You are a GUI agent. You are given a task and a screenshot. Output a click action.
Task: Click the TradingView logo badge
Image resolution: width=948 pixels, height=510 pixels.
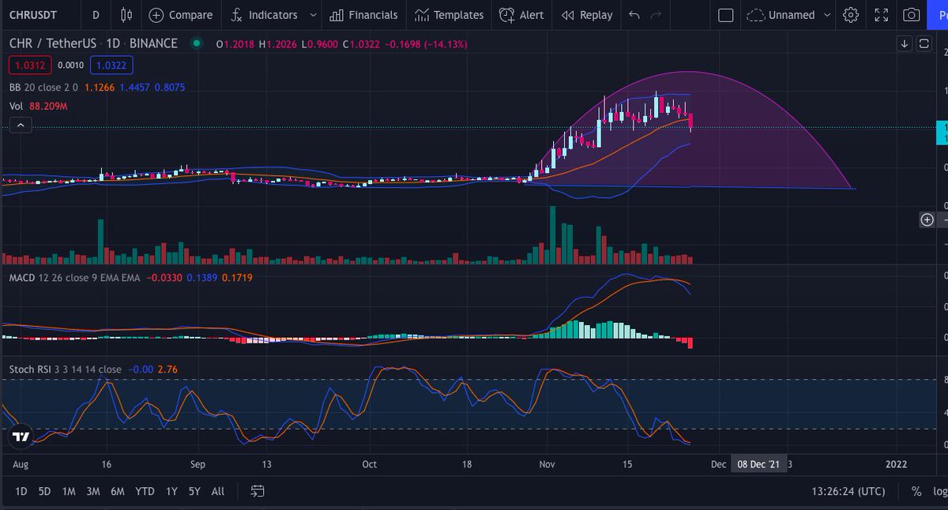tap(21, 437)
